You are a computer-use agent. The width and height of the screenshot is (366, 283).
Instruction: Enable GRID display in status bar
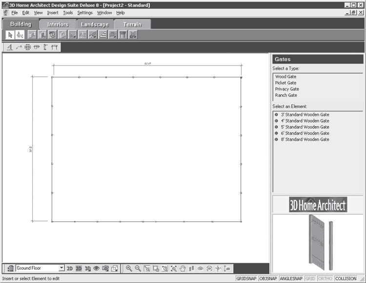click(310, 279)
